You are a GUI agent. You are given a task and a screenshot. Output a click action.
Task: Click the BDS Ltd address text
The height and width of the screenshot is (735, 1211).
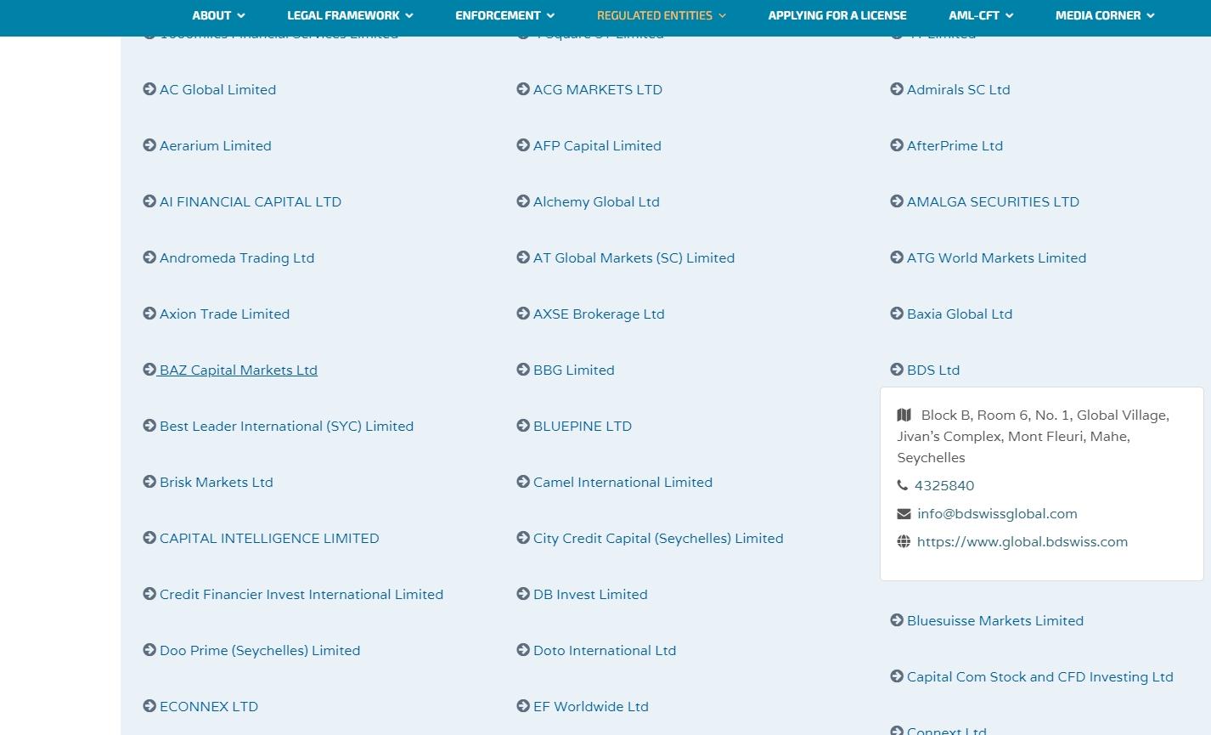[1034, 436]
